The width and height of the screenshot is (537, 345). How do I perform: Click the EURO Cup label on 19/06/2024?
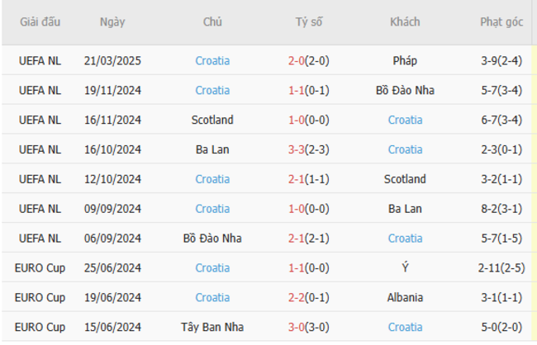pos(40,297)
